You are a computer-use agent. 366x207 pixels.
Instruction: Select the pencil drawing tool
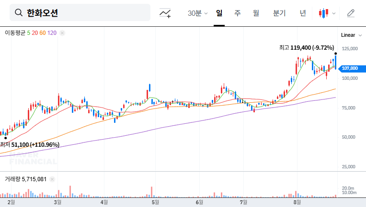click(351, 13)
